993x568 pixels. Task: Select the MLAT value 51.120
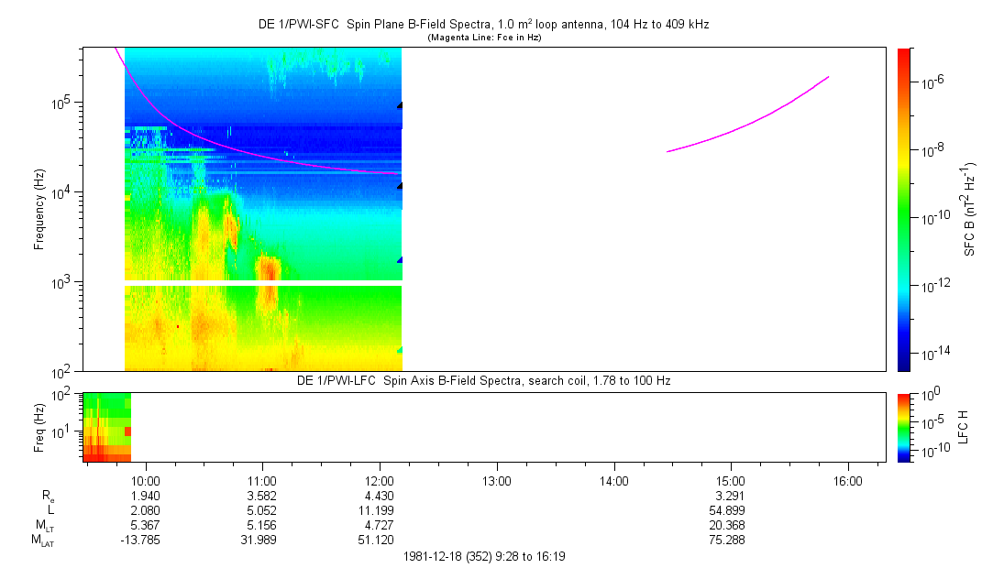pyautogui.click(x=380, y=541)
